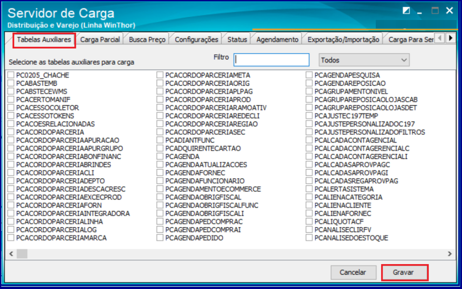Enable the PCAJUSTEPERSONALIZADOFILTROS checkbox
The height and width of the screenshot is (289, 462).
[x=309, y=132]
